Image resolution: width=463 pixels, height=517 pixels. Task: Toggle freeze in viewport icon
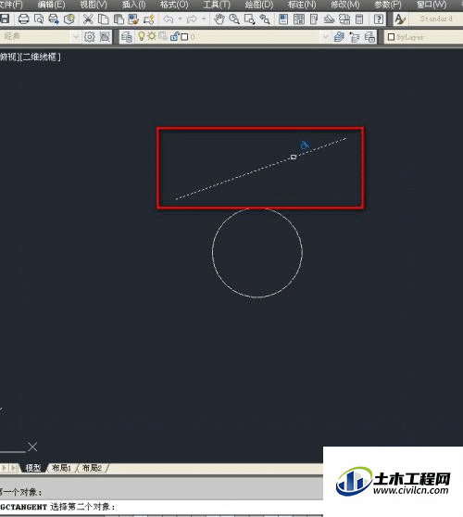pos(162,36)
